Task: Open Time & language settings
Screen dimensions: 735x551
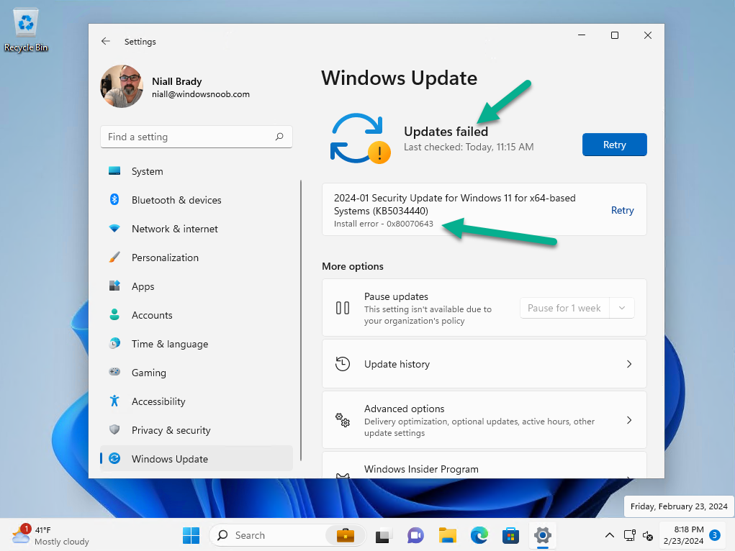Action: [196, 344]
